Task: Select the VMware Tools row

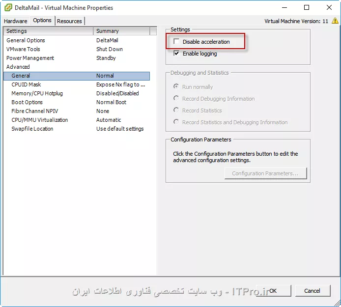Action: 77,49
